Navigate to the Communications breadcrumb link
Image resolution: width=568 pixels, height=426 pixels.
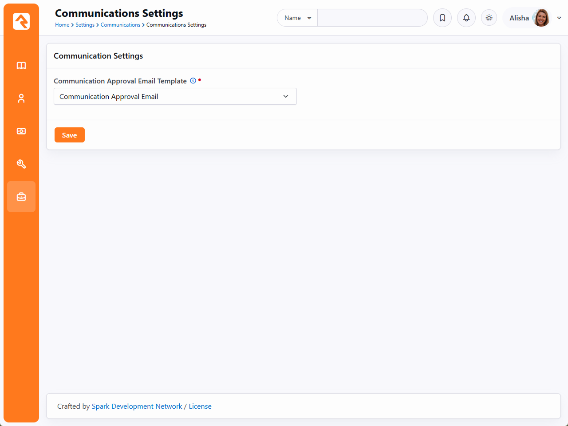point(120,25)
